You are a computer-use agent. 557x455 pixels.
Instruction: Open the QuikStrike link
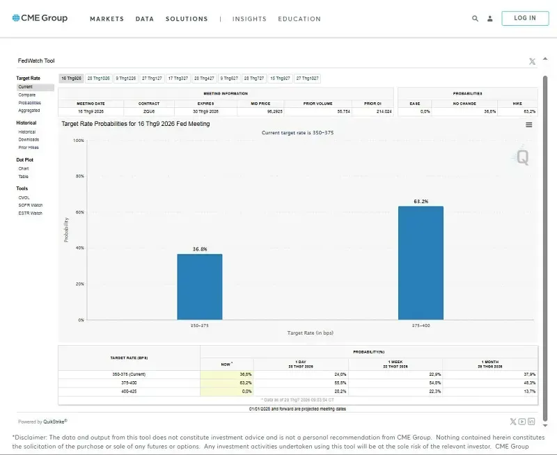pos(55,422)
